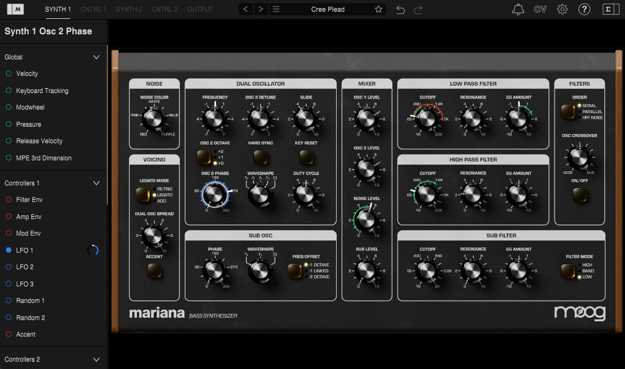This screenshot has height=369, width=625.
Task: Toggle the sigma panel icon
Action: point(610,9)
